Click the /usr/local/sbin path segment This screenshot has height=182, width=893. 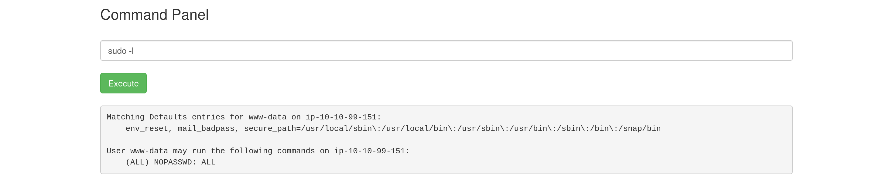(x=336, y=128)
